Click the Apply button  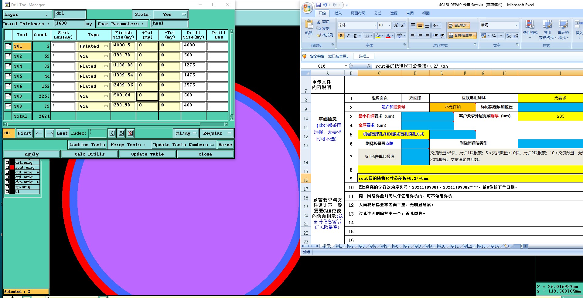coord(32,154)
